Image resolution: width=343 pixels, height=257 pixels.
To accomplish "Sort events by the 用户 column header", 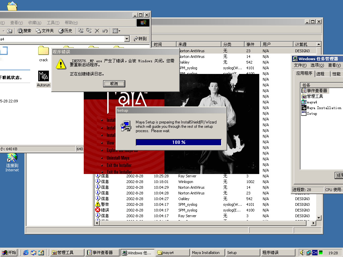I will (277, 45).
